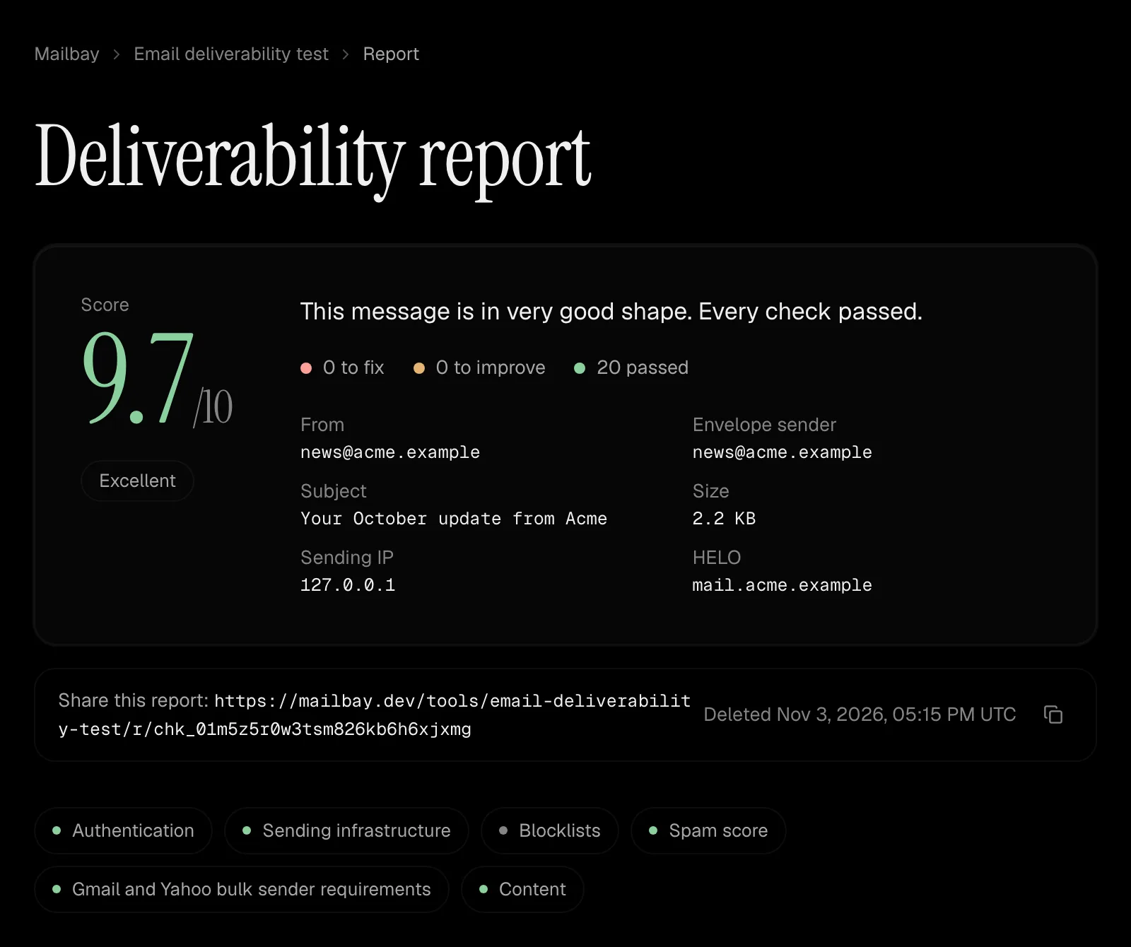
Task: Jump to the Sending infrastructure section
Action: tap(346, 830)
